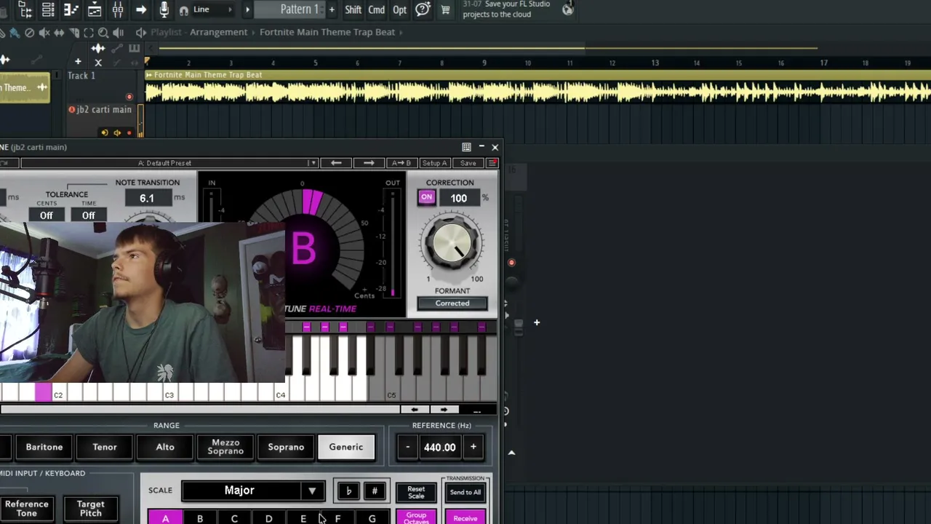The height and width of the screenshot is (524, 931).
Task: Click the plugin keyboard horizontal scrollbar
Action: coord(201,410)
